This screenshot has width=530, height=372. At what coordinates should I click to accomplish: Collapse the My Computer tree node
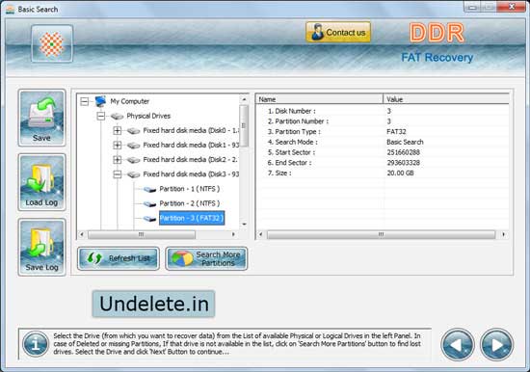click(85, 101)
